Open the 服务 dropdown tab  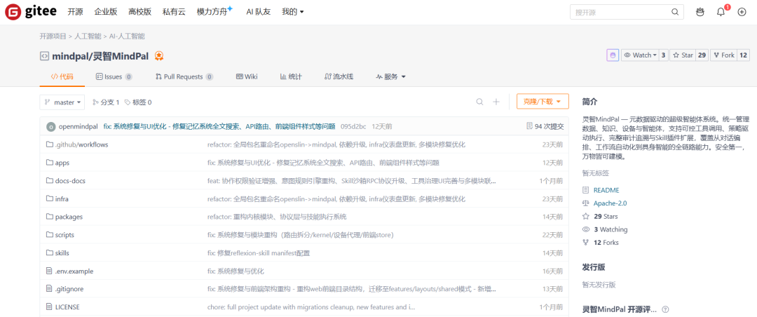(390, 76)
